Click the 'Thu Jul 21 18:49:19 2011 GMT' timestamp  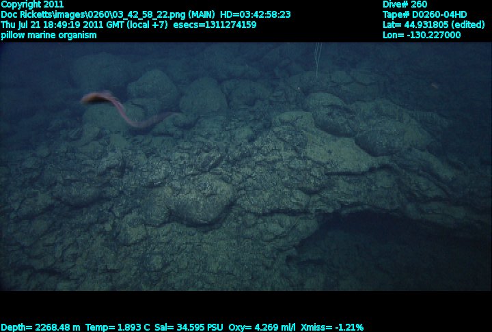click(62, 25)
